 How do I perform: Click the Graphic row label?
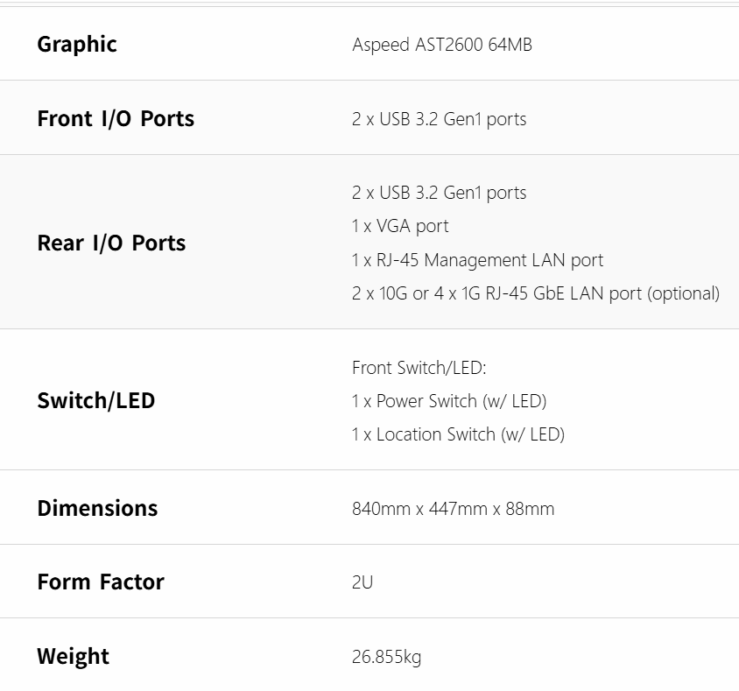pos(77,45)
